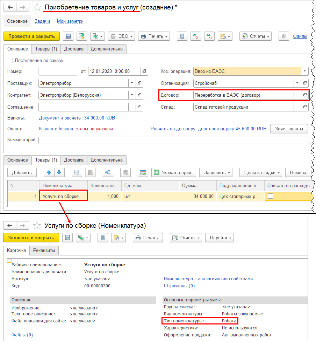Switch to the Доставка tab in the upper tab row
This screenshot has width=316, height=342.
[74, 49]
